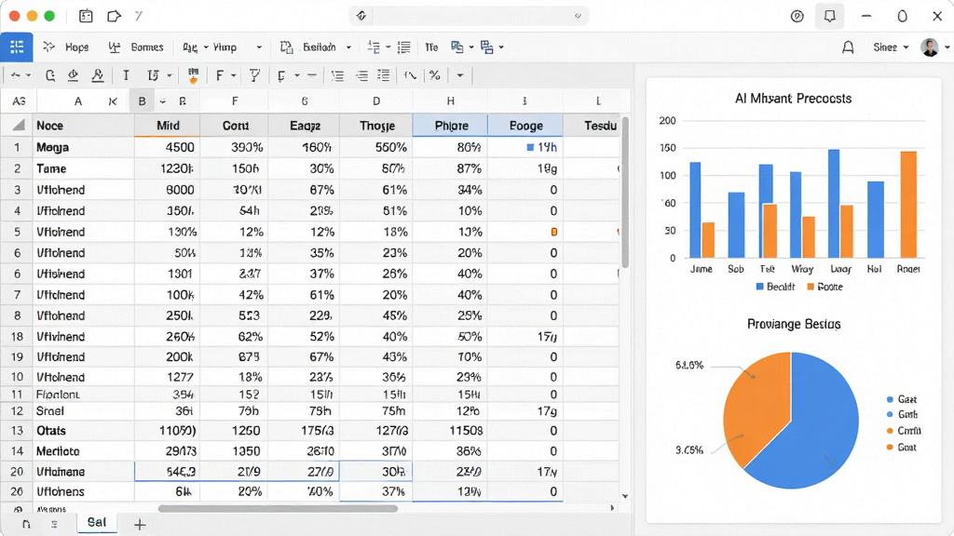Select the text T icon in toolbar
The width and height of the screenshot is (954, 536).
pos(126,75)
